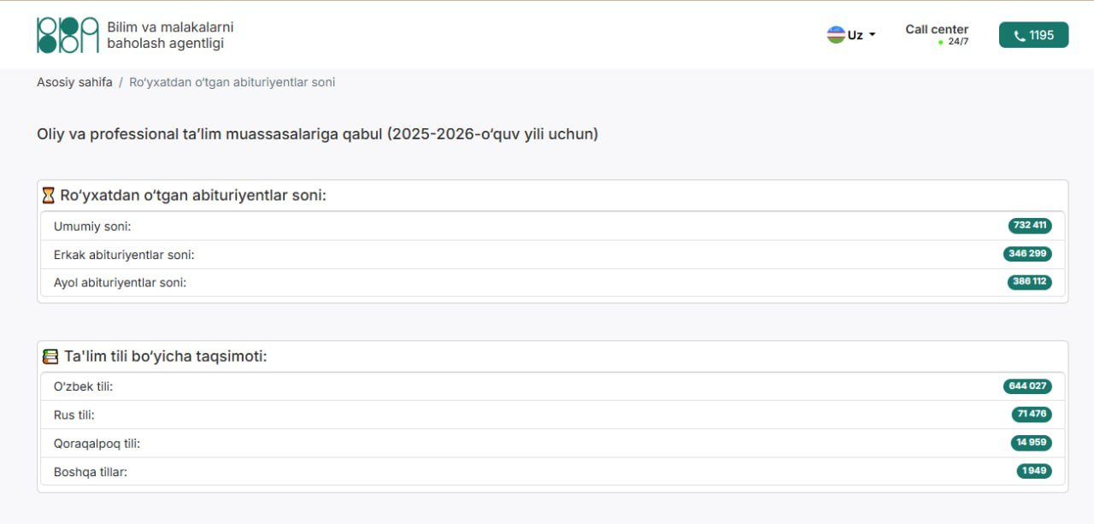The image size is (1094, 524).
Task: Call the 1195 hotline button
Action: pyautogui.click(x=1033, y=35)
